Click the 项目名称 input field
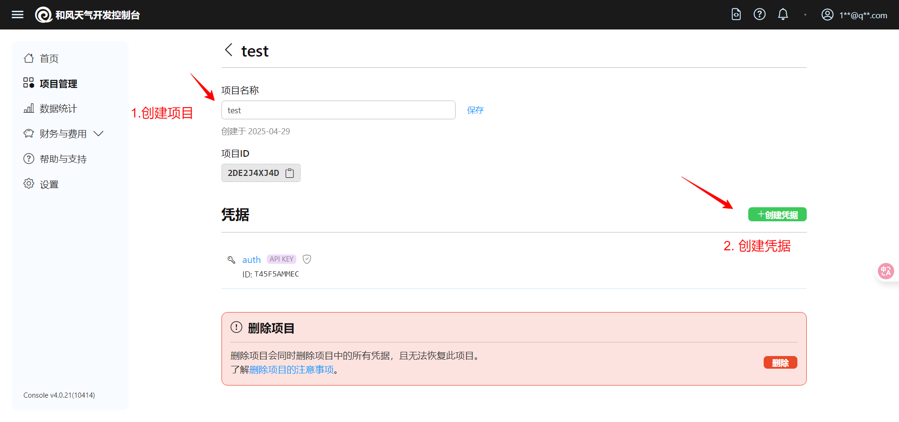This screenshot has height=422, width=899. point(338,110)
